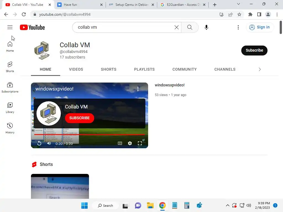Go back with browser back arrow
Screen dimensions: 283x212
[6, 14]
